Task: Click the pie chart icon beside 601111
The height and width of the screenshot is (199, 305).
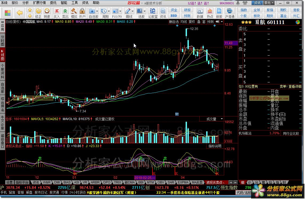Action: (298, 22)
